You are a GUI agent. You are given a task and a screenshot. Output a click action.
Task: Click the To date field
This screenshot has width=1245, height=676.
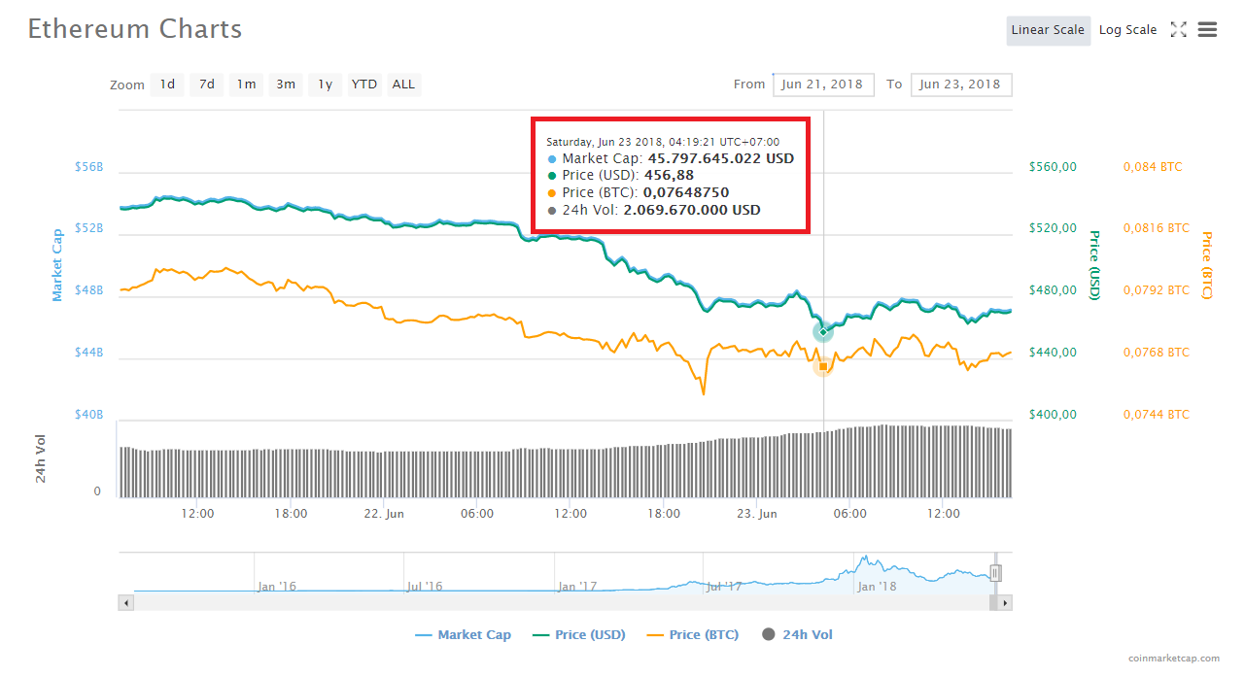[x=960, y=84]
